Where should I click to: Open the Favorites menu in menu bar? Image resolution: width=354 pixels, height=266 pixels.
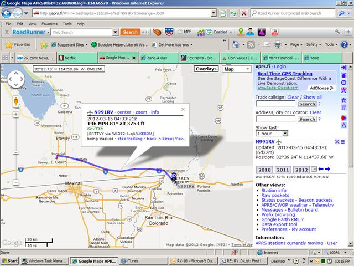tap(49, 24)
